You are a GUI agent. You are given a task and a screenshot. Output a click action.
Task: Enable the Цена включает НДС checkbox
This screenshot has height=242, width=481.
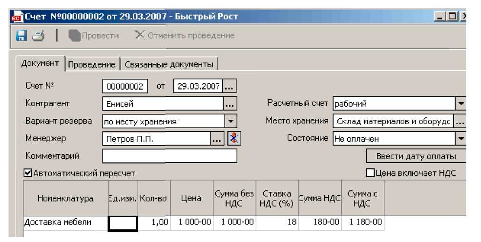pyautogui.click(x=370, y=173)
